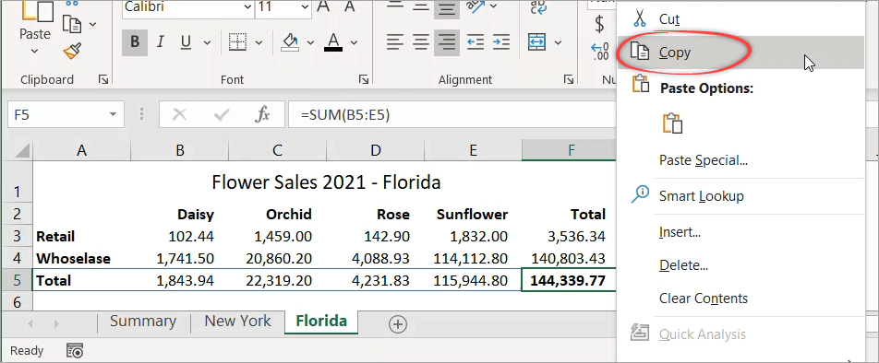The width and height of the screenshot is (879, 363).
Task: Toggle Bold formatting button
Action: click(x=135, y=42)
